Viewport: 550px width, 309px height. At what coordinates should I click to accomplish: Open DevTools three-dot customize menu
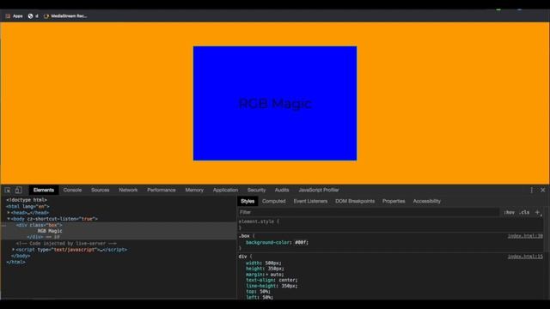coord(531,190)
